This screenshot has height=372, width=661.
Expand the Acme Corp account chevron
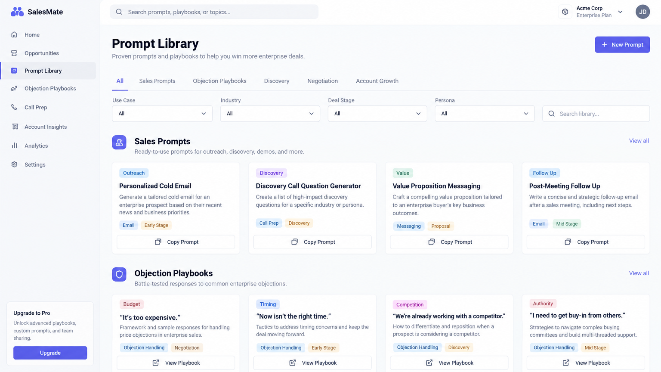pos(620,12)
